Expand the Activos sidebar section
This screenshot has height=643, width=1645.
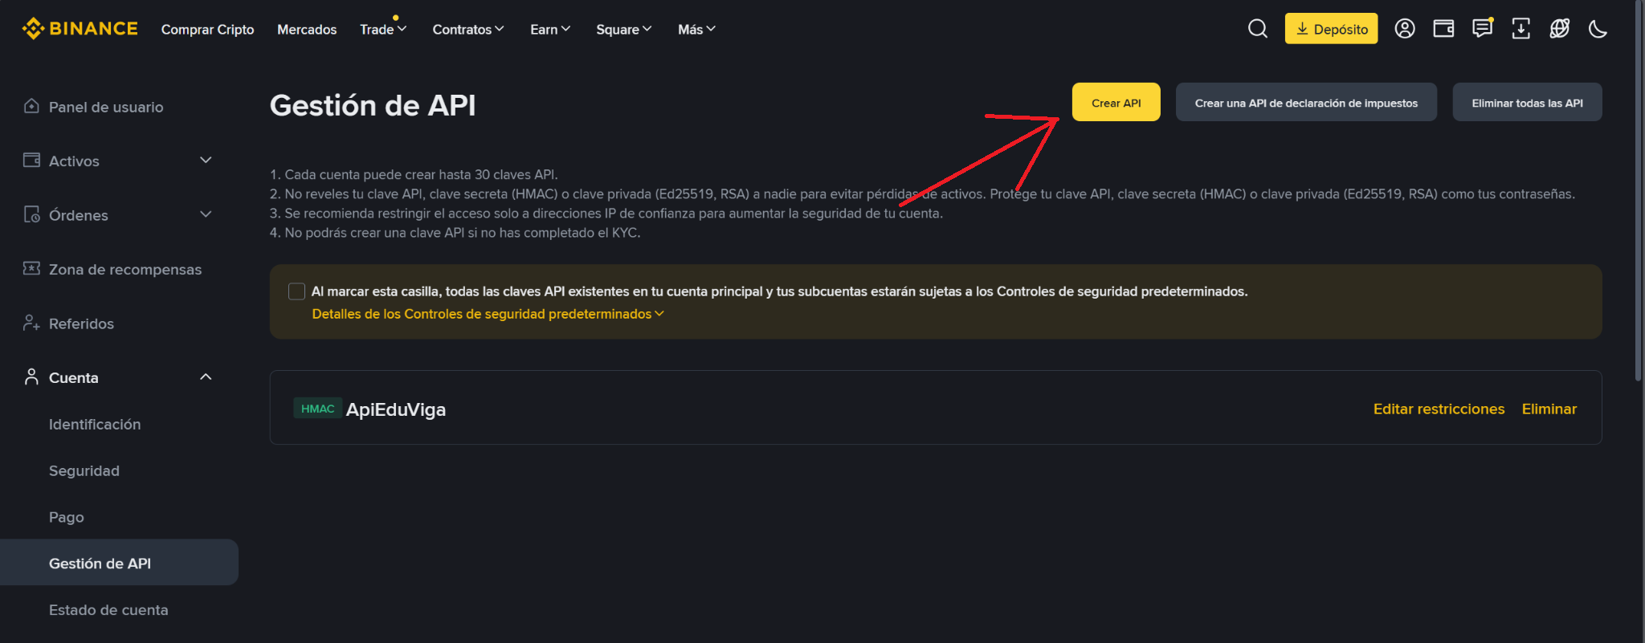coord(206,161)
